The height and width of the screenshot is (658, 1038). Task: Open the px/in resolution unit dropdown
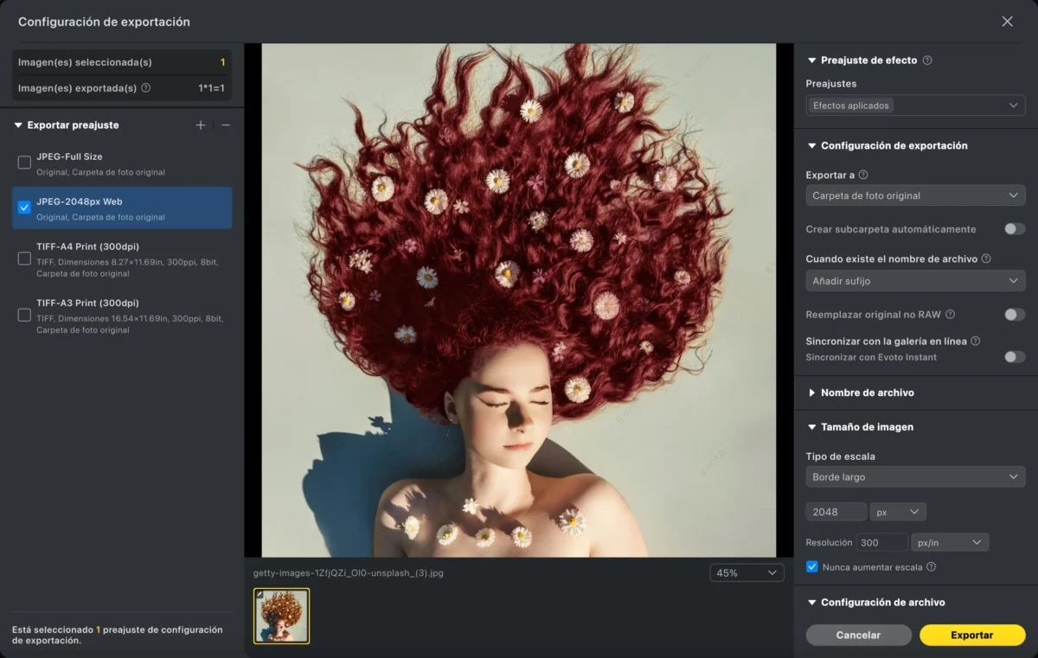pyautogui.click(x=950, y=542)
